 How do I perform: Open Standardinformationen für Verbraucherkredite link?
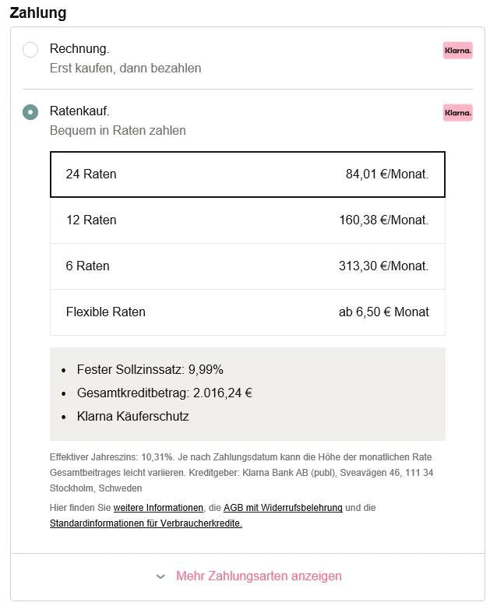(146, 523)
